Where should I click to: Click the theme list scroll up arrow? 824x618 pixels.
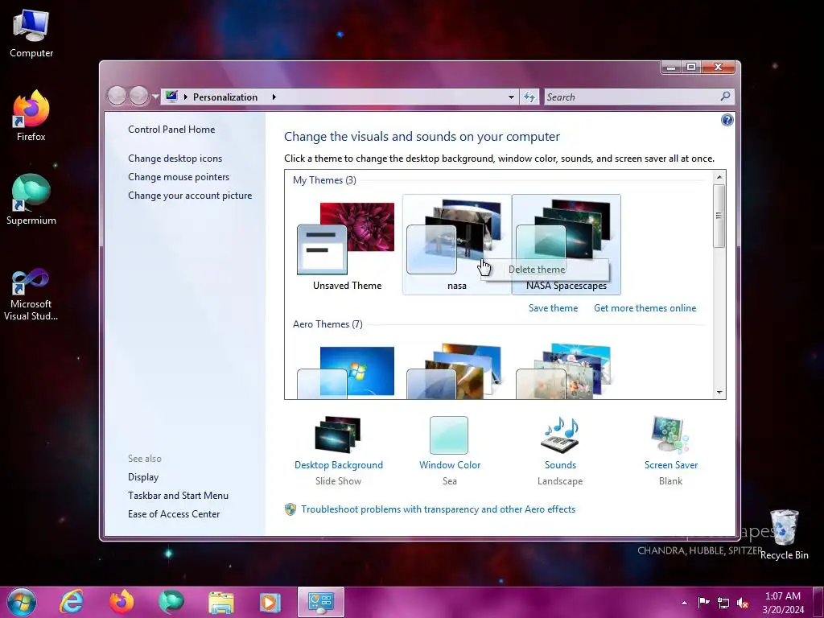click(x=719, y=177)
